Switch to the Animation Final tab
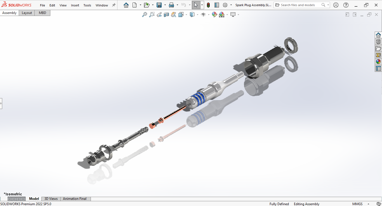The image size is (382, 206). (x=75, y=199)
